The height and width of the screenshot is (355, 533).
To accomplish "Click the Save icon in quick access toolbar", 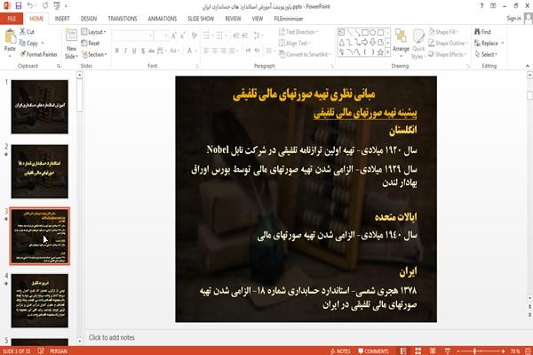I will coord(19,5).
